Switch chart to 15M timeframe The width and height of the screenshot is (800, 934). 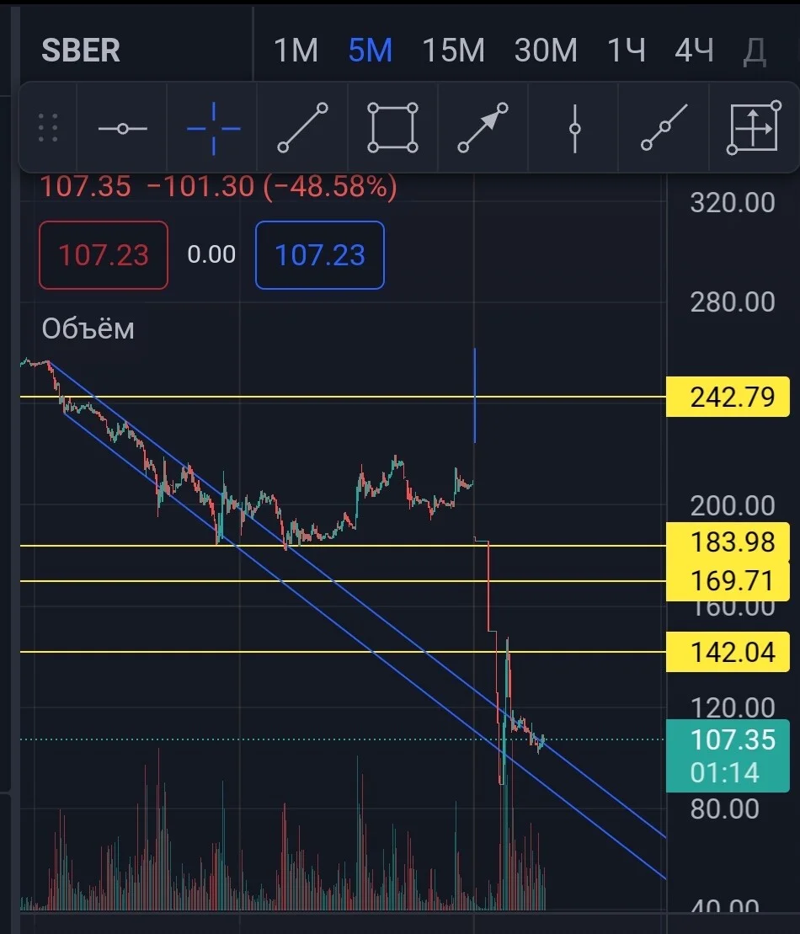(453, 50)
